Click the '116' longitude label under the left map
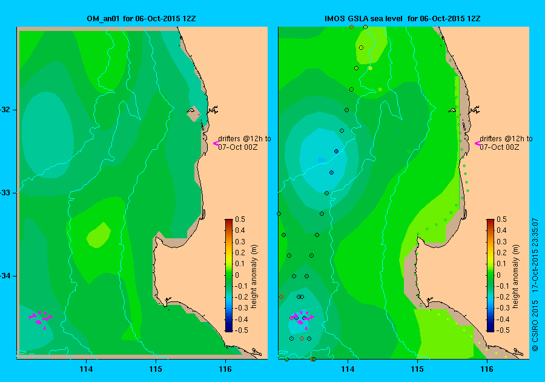545x382 pixels. 225,369
